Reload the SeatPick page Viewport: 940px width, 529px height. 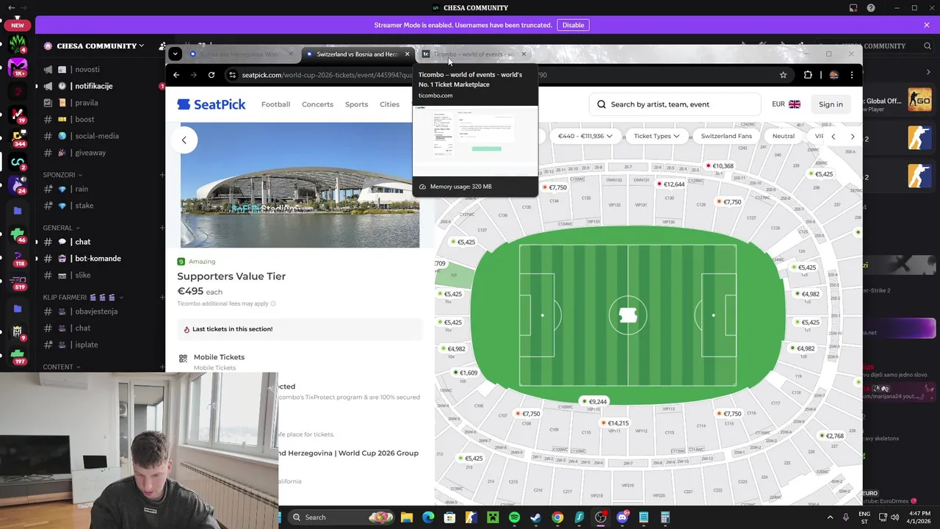tap(211, 75)
